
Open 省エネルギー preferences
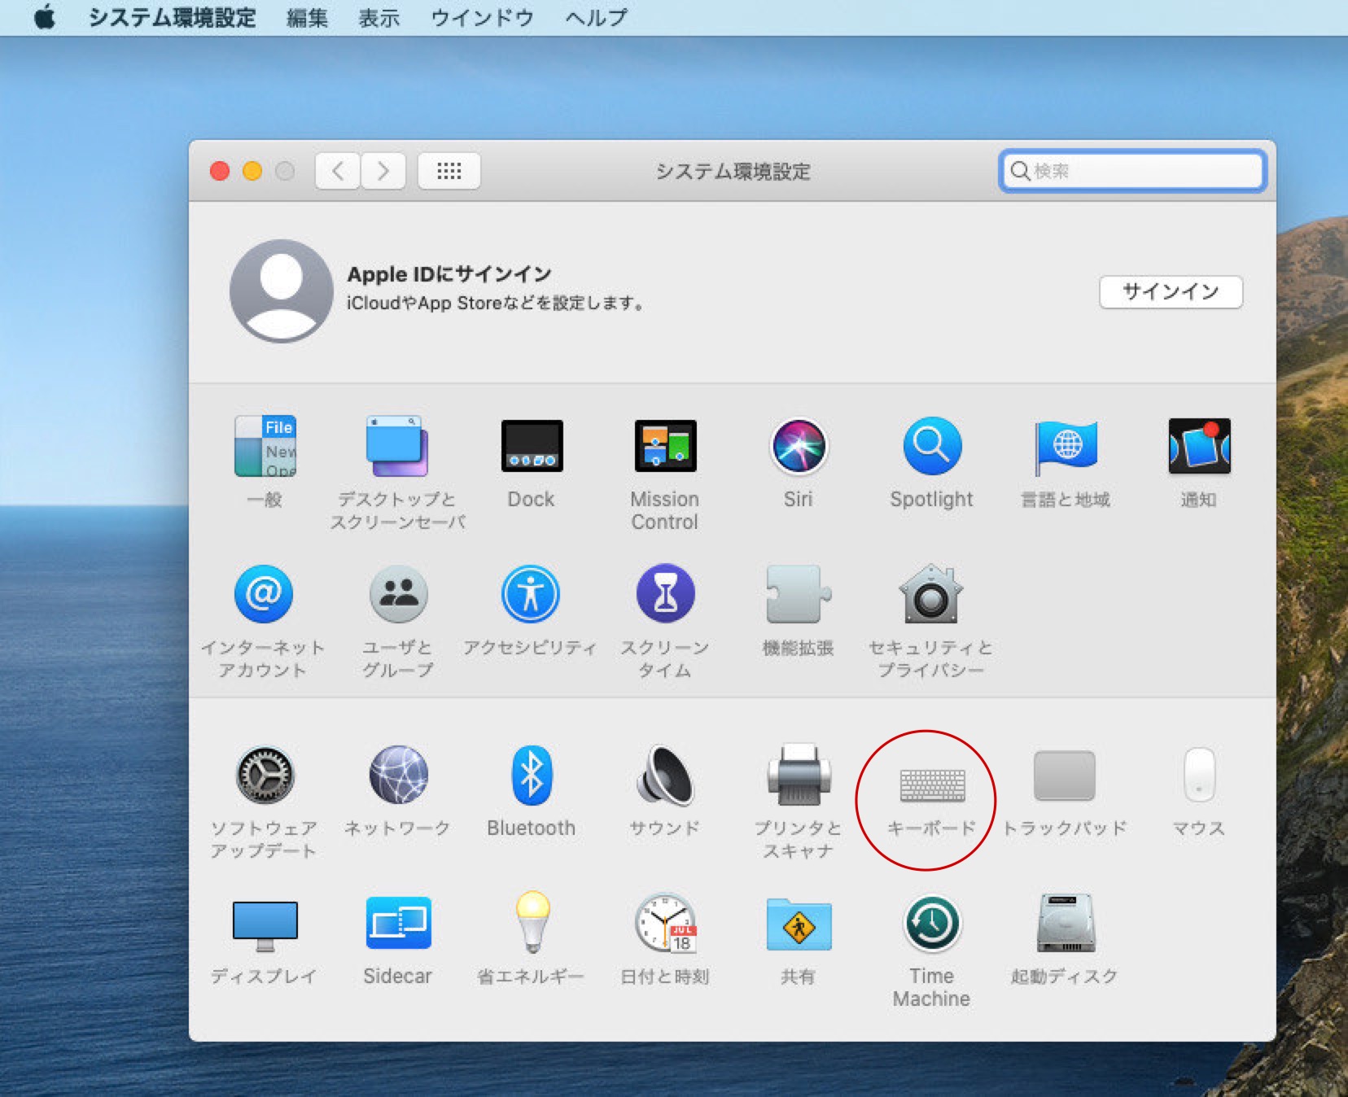pos(532,922)
